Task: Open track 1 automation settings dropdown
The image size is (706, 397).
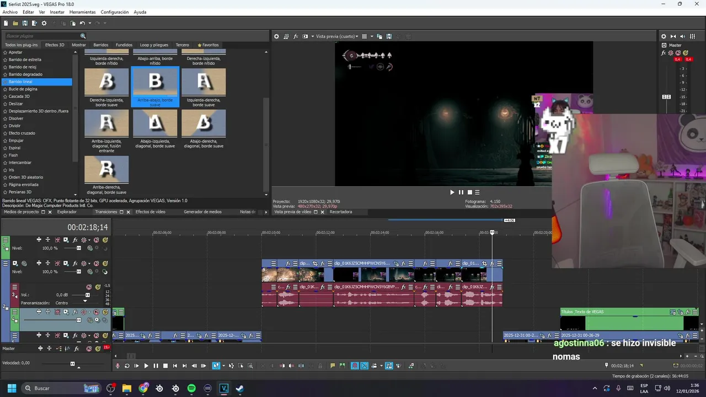Action: (89, 240)
